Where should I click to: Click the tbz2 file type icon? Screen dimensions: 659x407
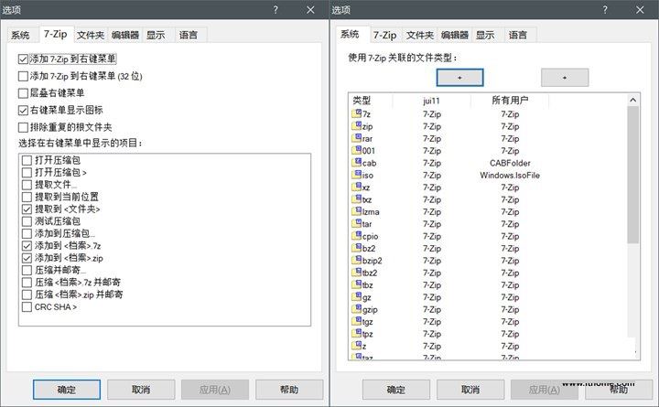pos(356,272)
